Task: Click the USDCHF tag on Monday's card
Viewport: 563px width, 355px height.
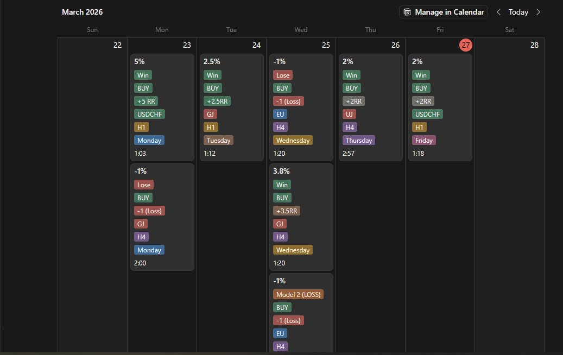Action: tap(149, 114)
